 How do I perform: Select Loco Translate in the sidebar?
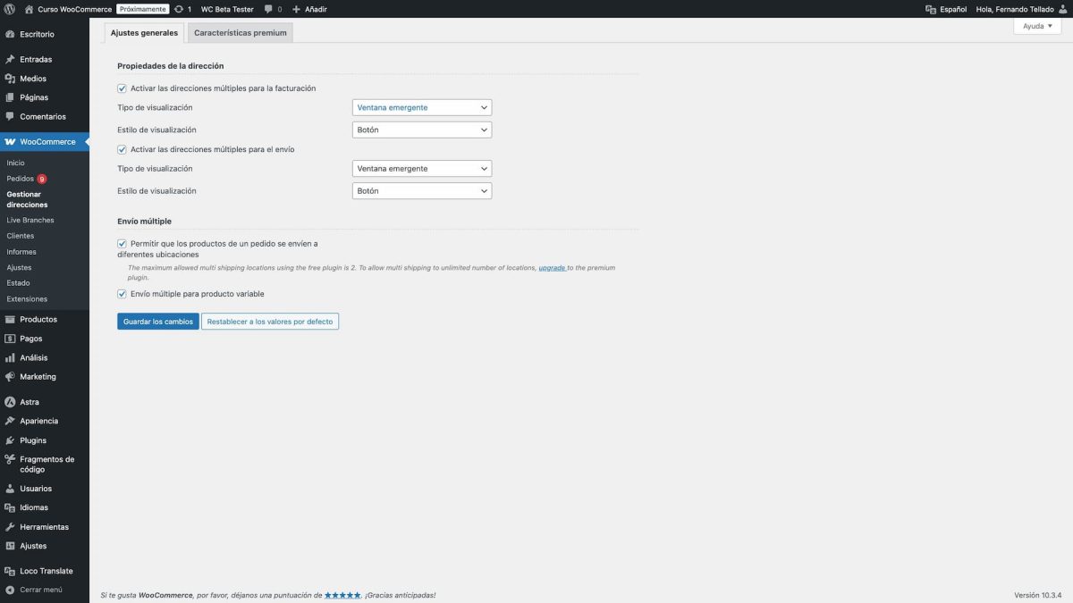point(46,571)
